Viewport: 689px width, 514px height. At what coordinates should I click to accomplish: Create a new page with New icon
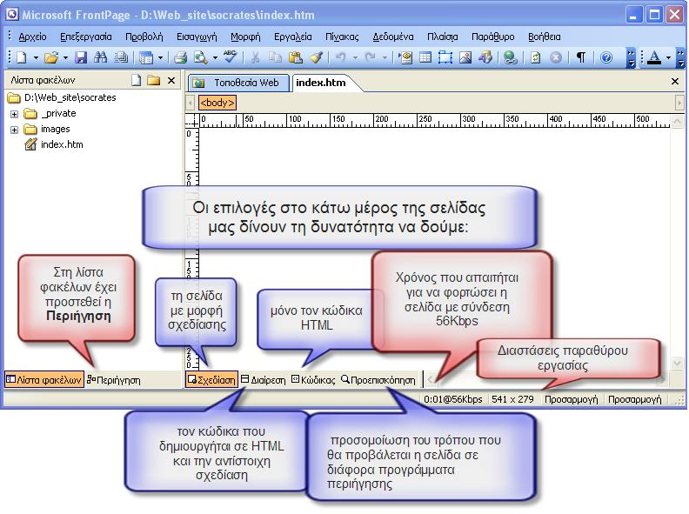[22, 57]
